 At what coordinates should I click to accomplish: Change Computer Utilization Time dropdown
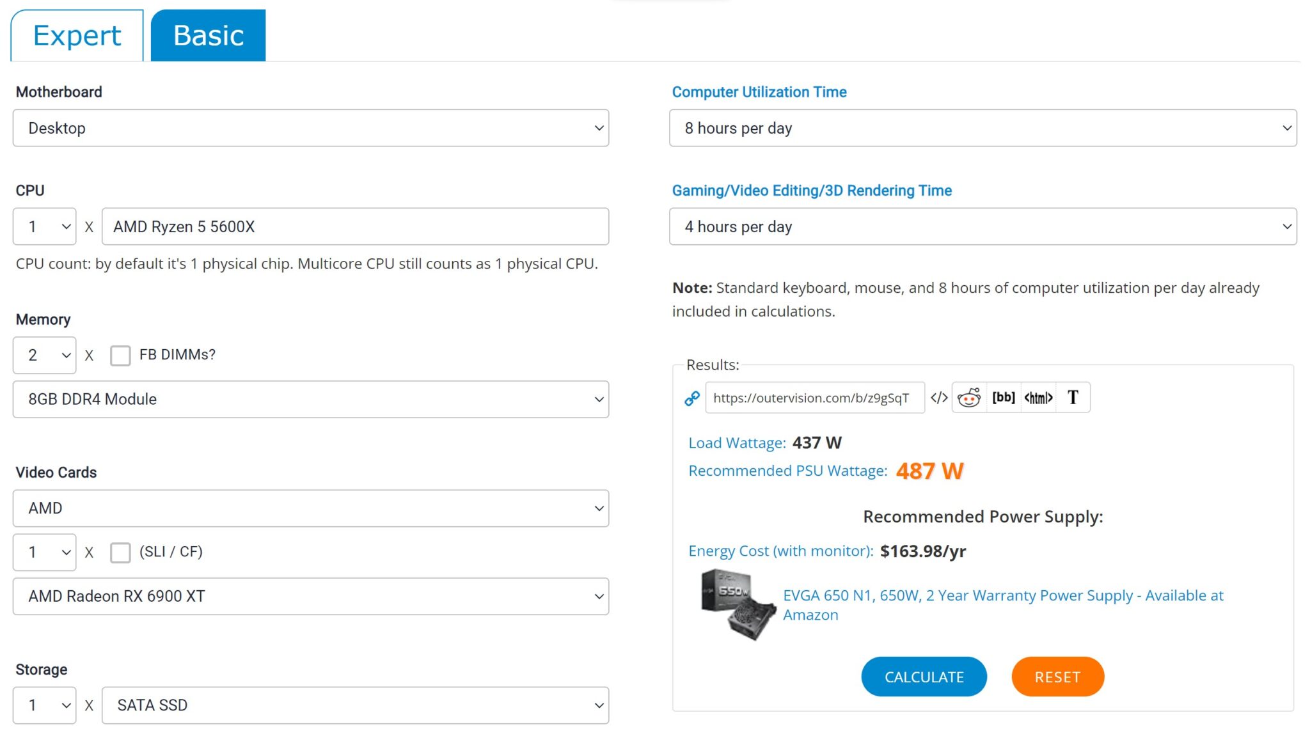tap(982, 128)
